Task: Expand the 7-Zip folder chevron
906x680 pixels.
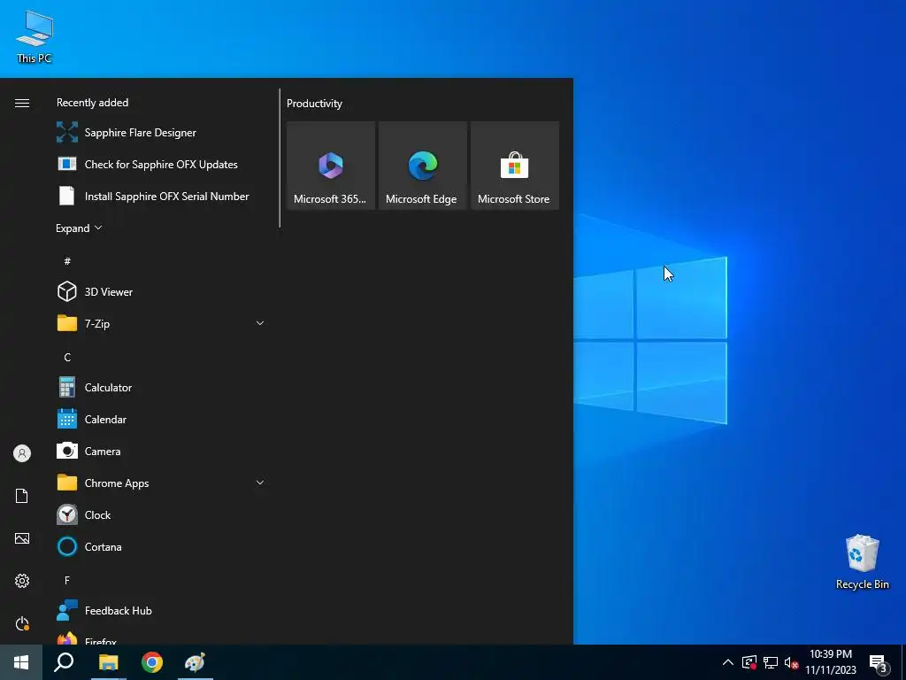Action: point(260,323)
